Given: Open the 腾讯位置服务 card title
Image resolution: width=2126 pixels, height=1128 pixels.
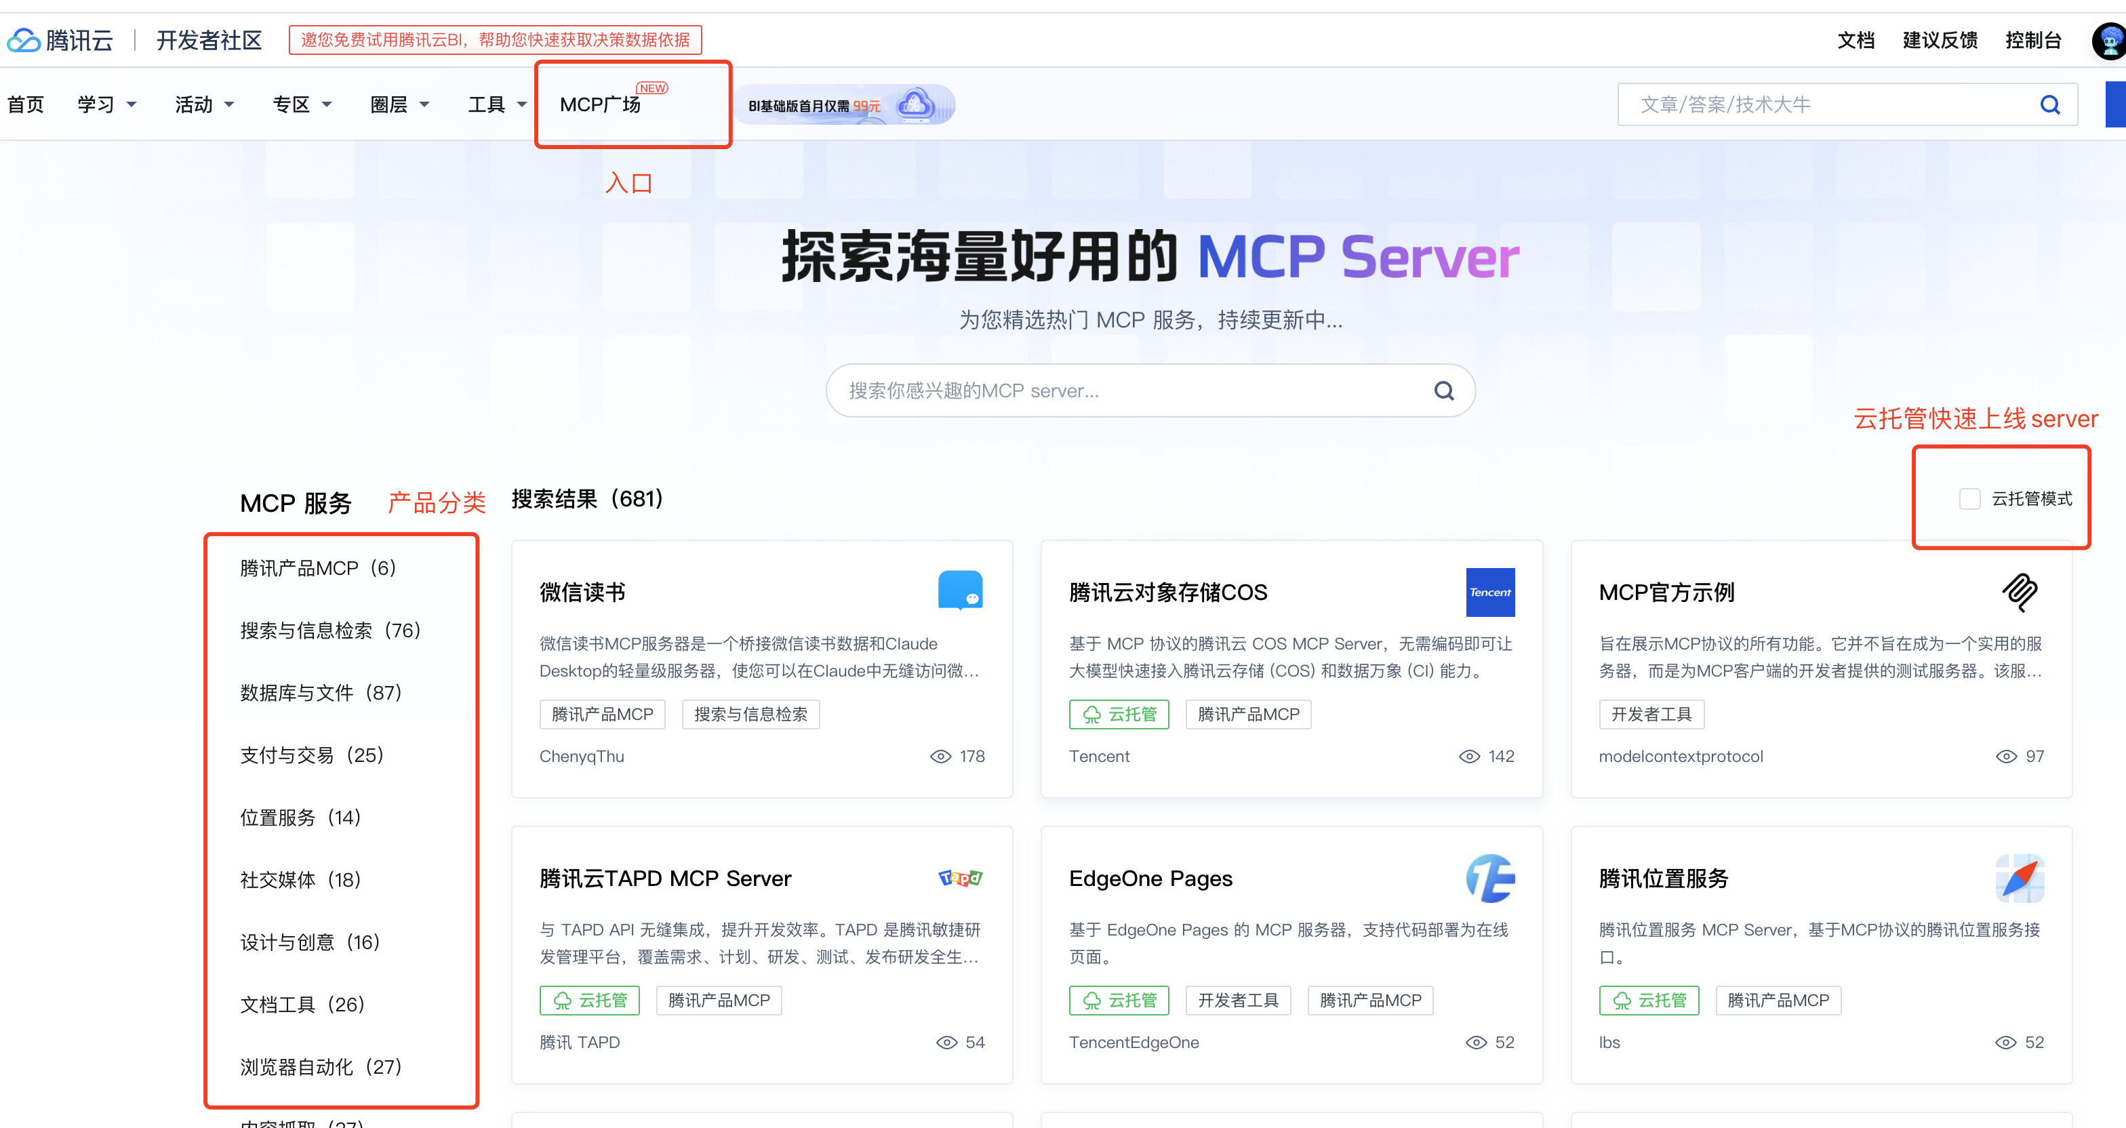Looking at the screenshot, I should pyautogui.click(x=1663, y=878).
